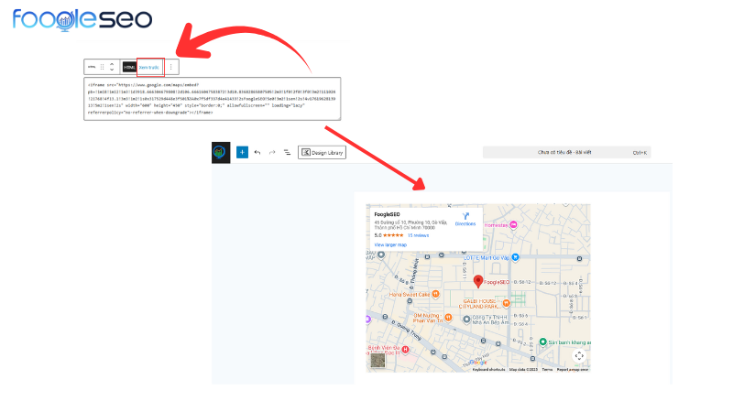Open the document overview list icon
Viewport: 733px width, 412px height.
tap(287, 152)
